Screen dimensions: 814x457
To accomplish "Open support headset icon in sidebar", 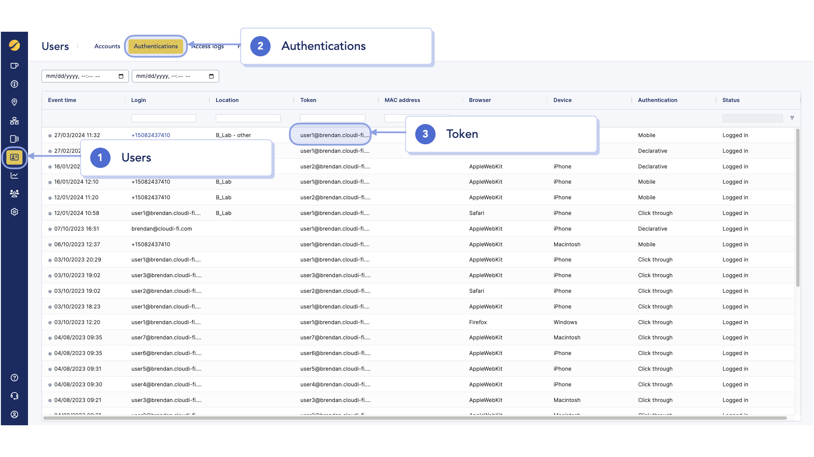I will pos(14,396).
